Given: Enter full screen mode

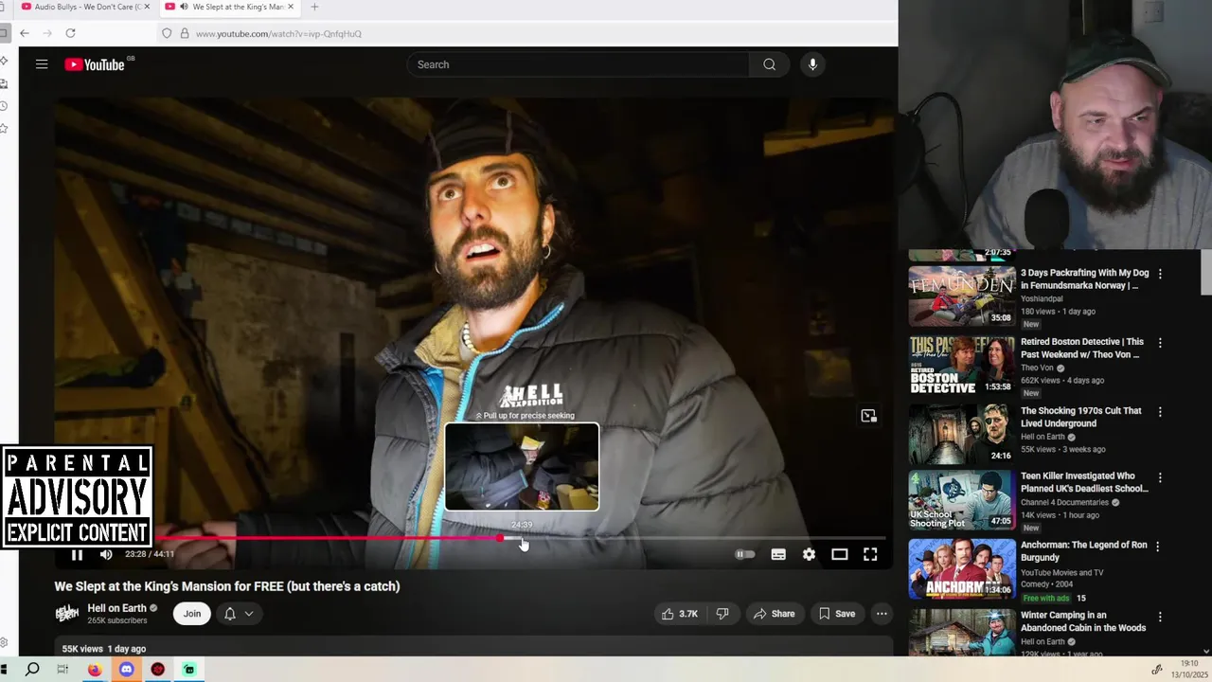Looking at the screenshot, I should (870, 554).
